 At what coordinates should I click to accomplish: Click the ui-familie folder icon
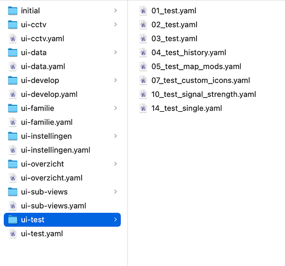tap(13, 109)
